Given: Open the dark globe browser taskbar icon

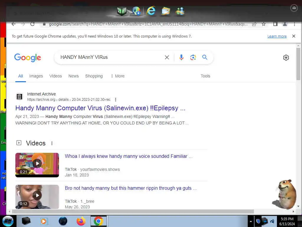Looking at the screenshot, I should click(63, 221).
